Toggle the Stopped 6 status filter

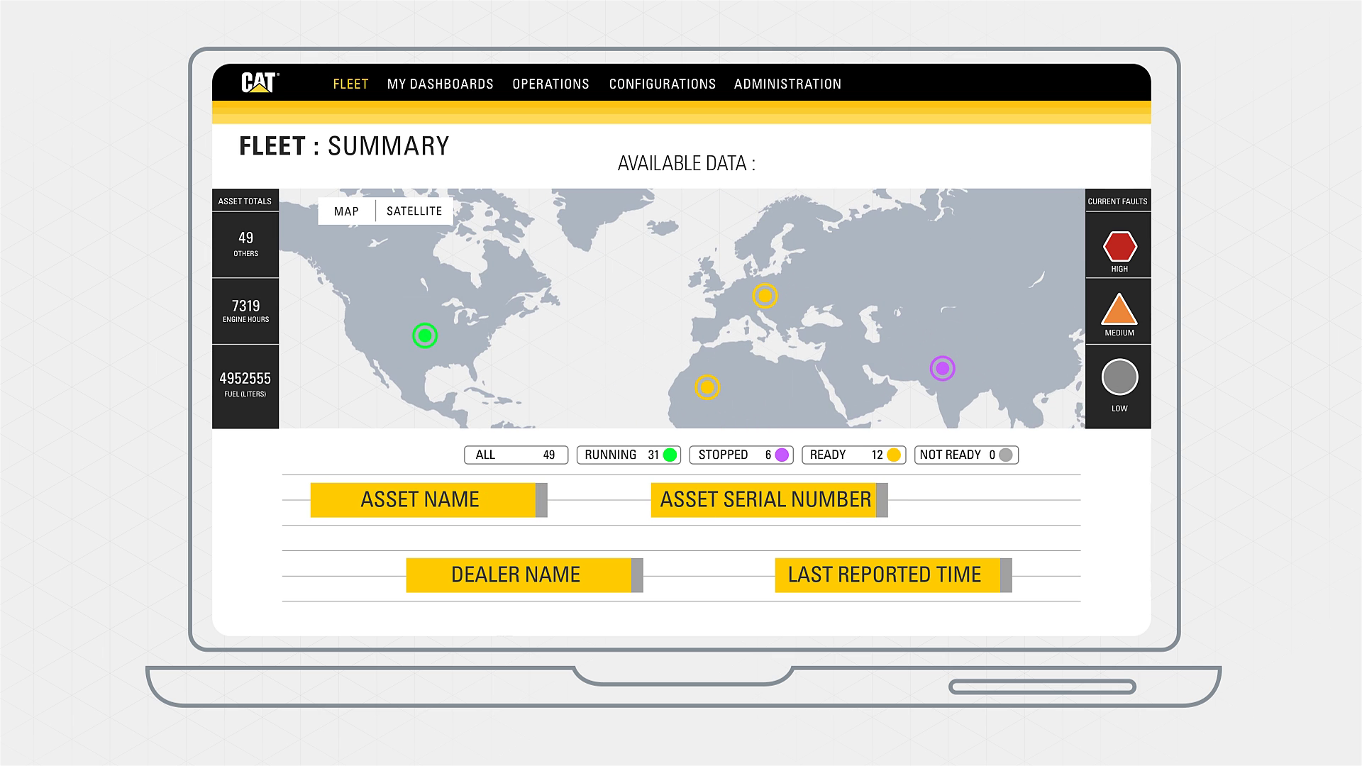pyautogui.click(x=741, y=455)
